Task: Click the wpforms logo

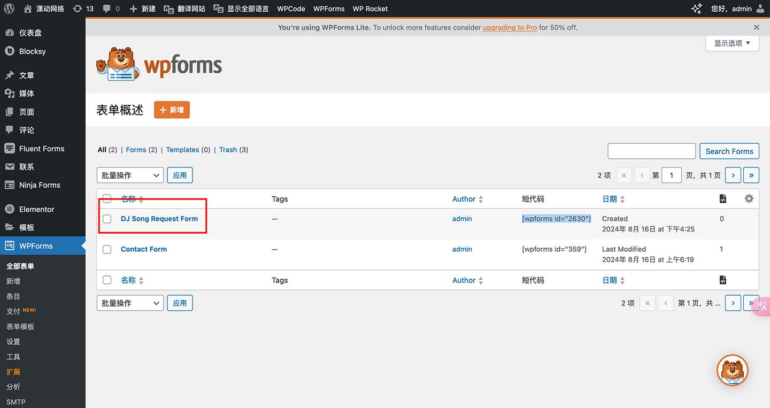Action: tap(159, 64)
